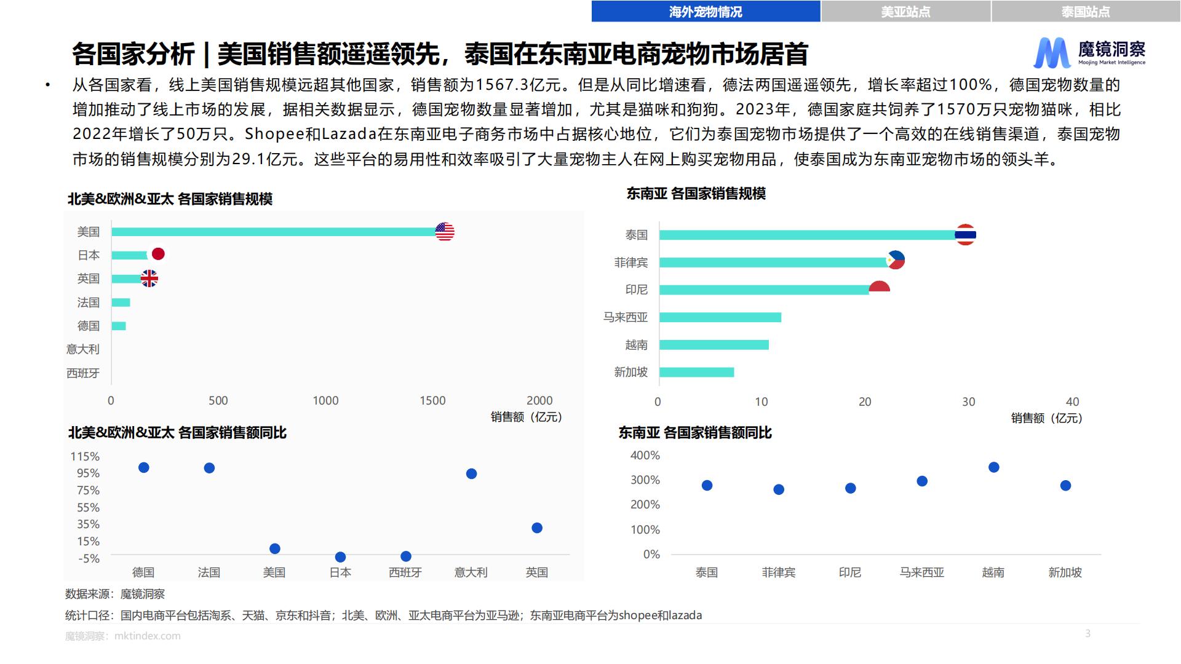The image size is (1181, 664).
Task: Click the 意大利 label in bar chart
Action: tap(83, 349)
